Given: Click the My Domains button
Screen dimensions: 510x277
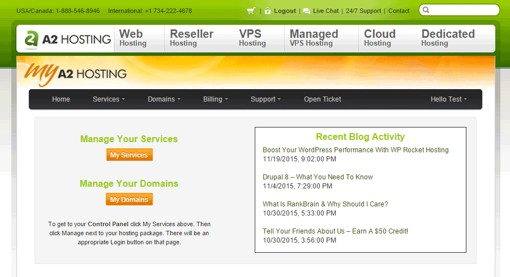Looking at the screenshot, I should click(x=129, y=200).
